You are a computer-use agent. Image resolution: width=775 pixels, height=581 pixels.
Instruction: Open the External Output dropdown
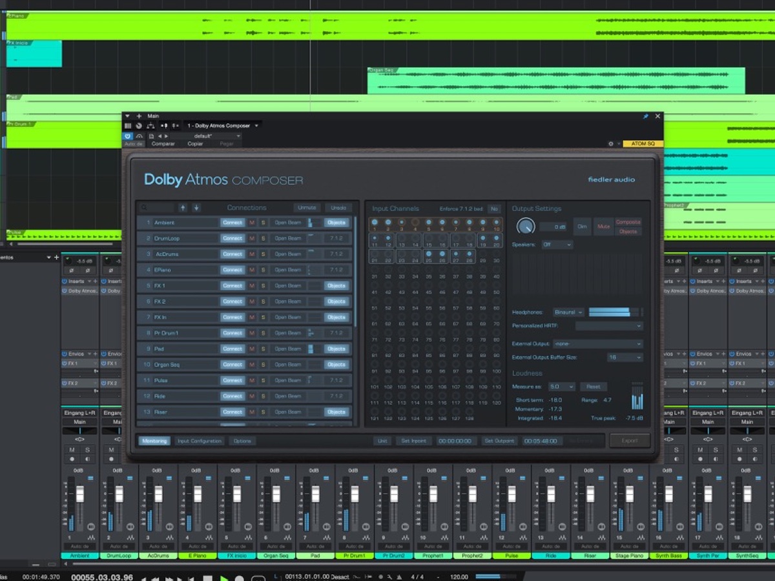(x=597, y=344)
